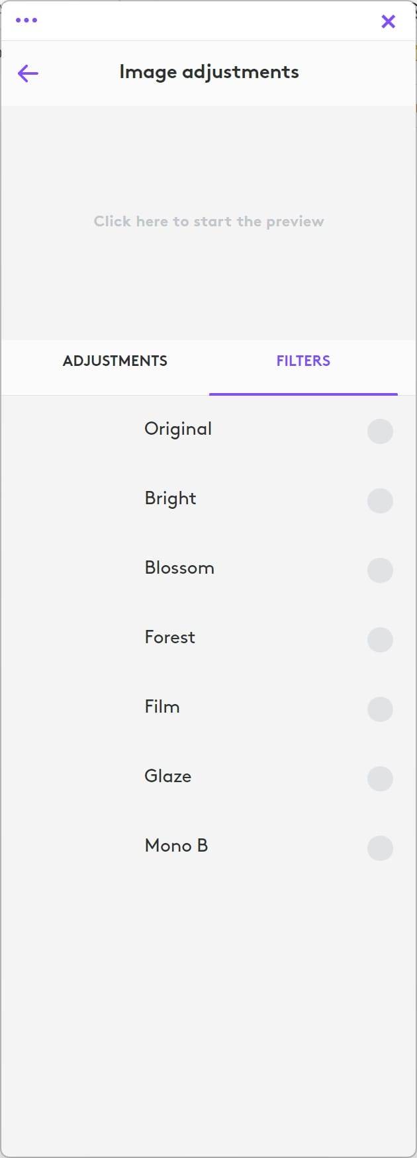
Task: Go back using the purple arrow
Action: point(28,73)
